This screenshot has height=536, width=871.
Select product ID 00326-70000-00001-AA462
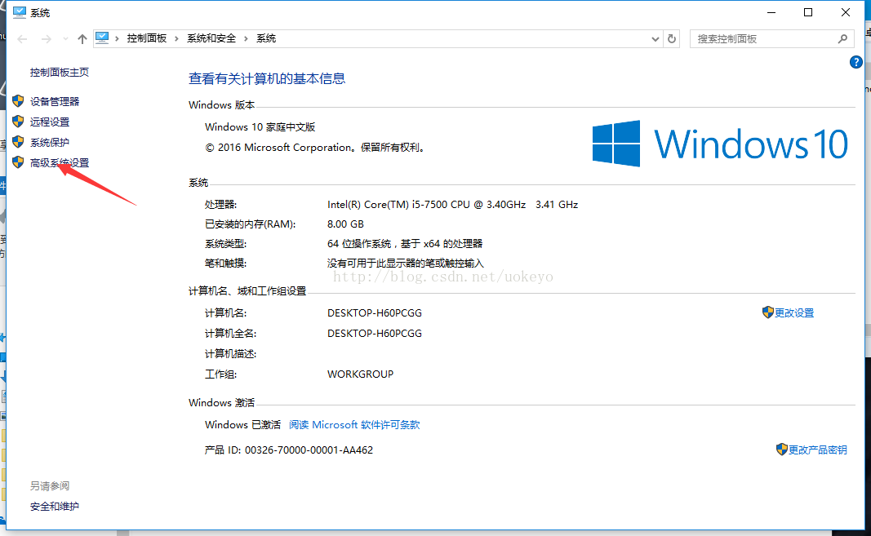(x=309, y=450)
